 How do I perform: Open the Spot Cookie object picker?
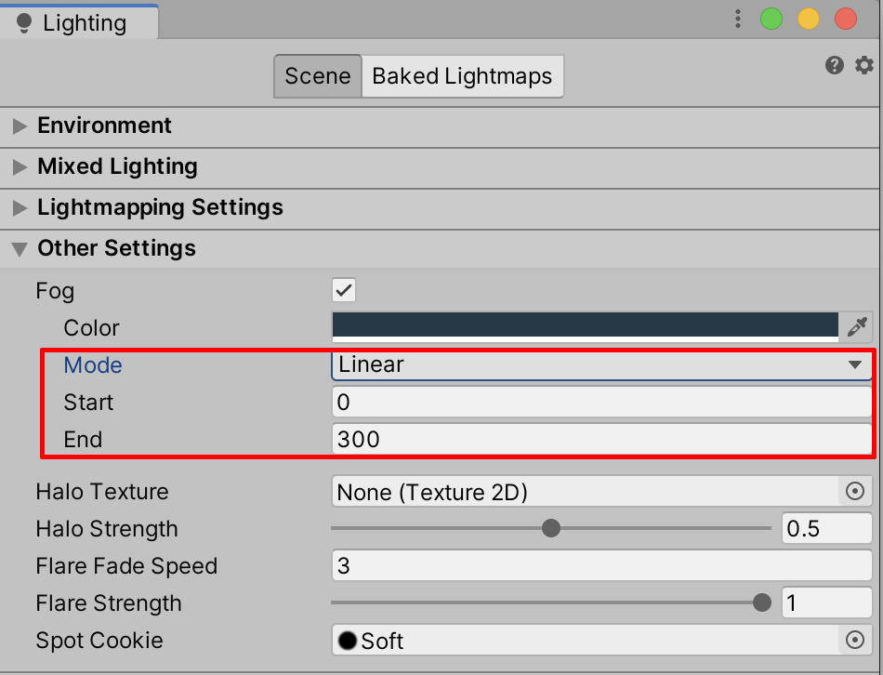click(855, 641)
